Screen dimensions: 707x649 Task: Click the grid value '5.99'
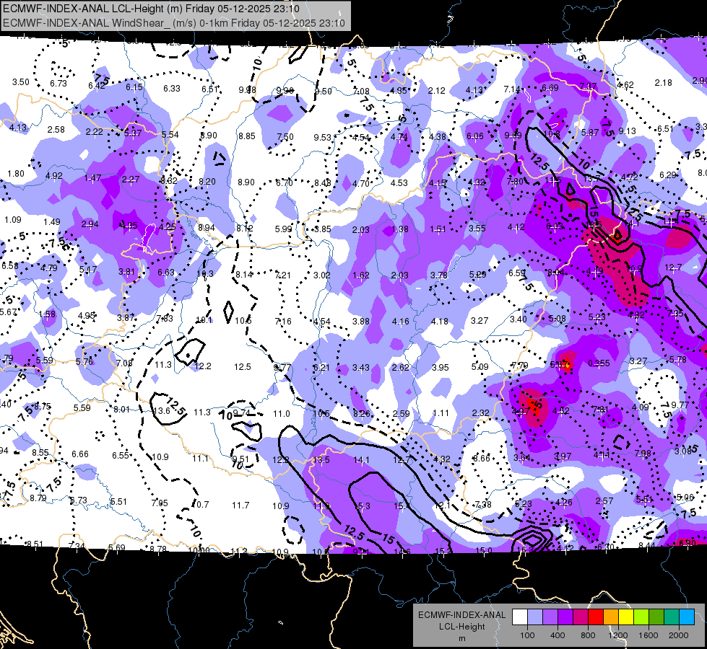[284, 229]
